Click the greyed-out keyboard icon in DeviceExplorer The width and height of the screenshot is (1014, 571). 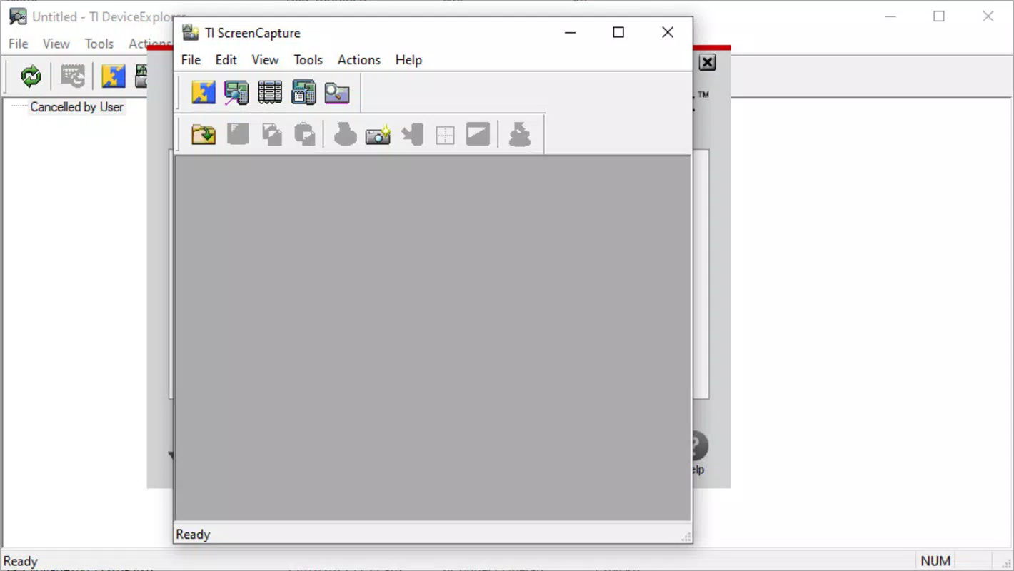tap(72, 76)
